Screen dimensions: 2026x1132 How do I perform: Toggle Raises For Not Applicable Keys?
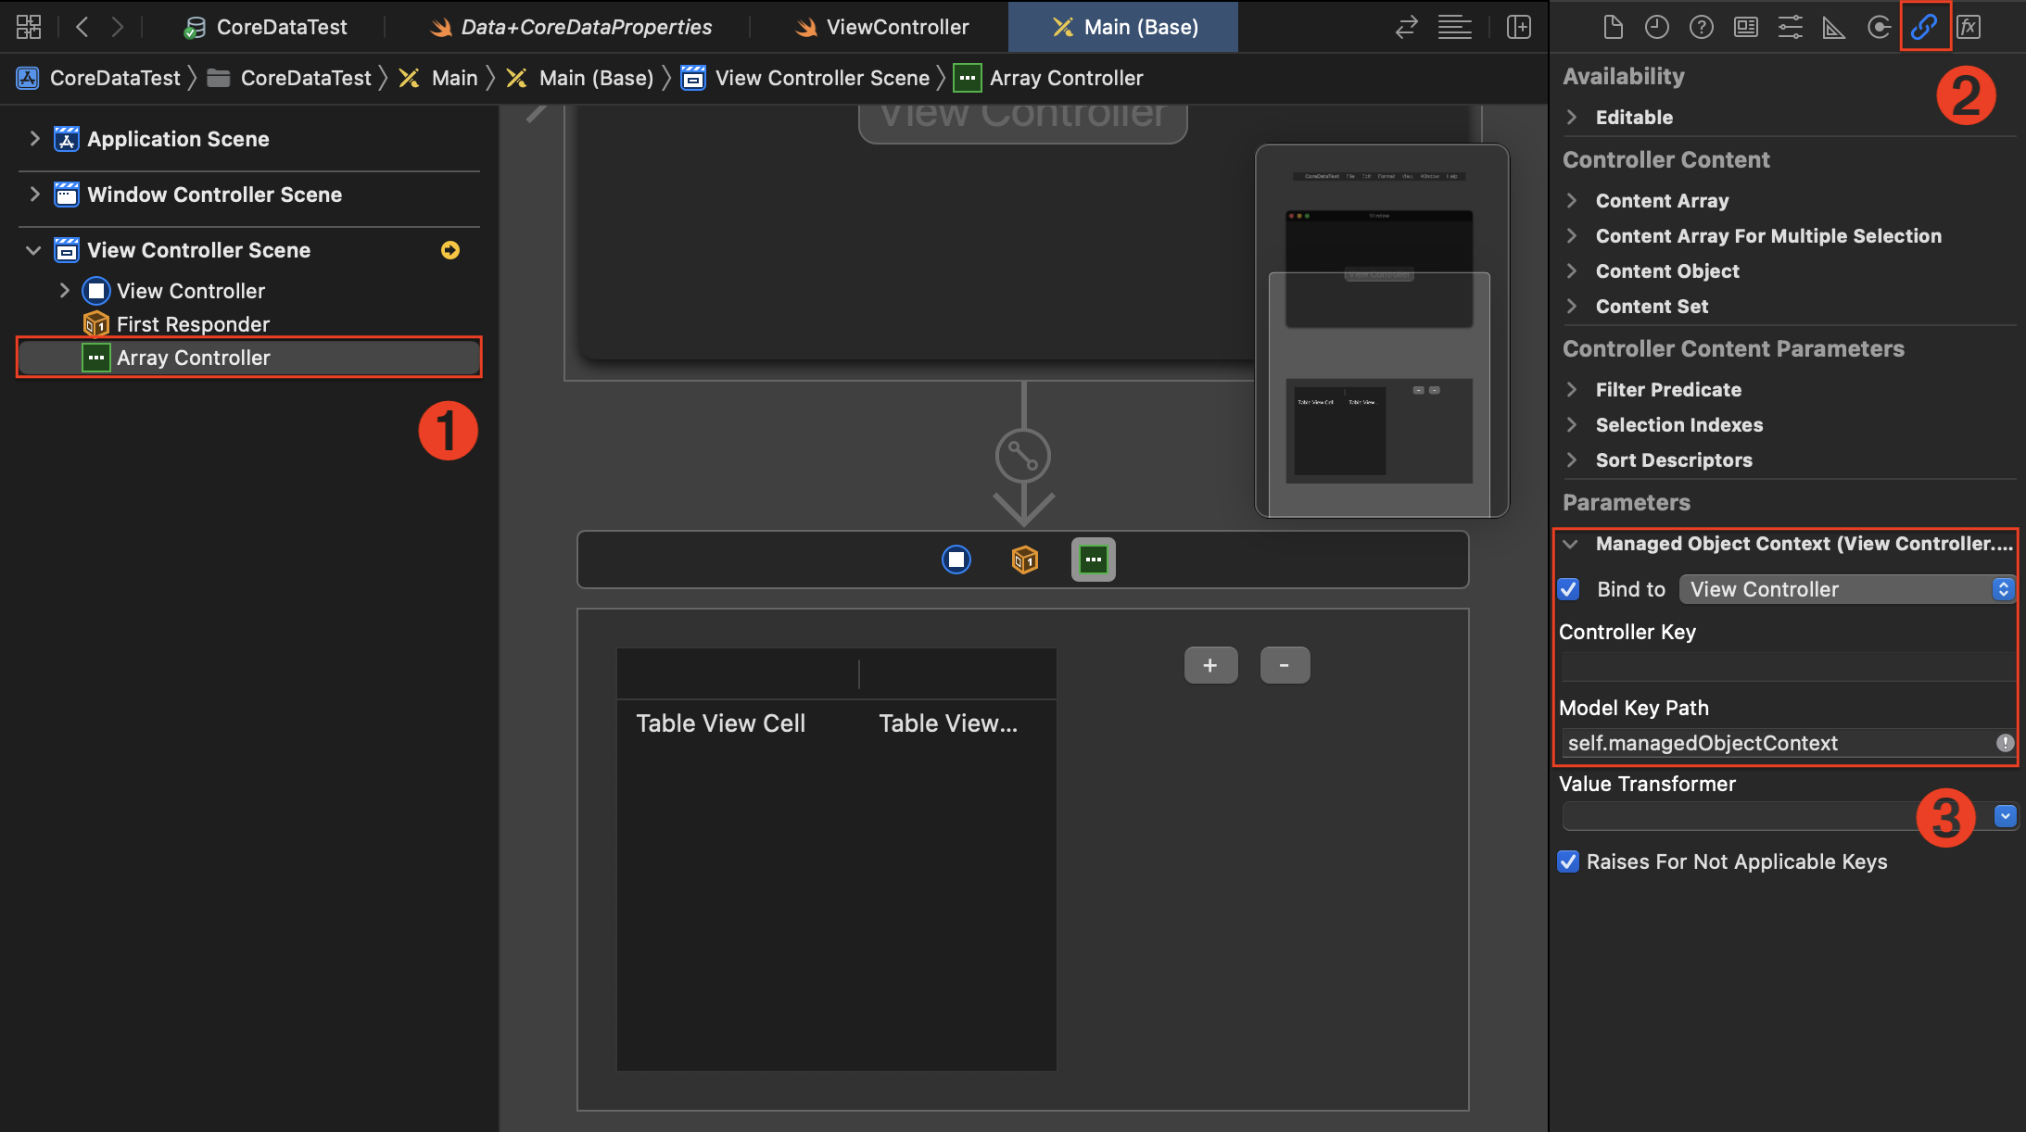[1568, 862]
